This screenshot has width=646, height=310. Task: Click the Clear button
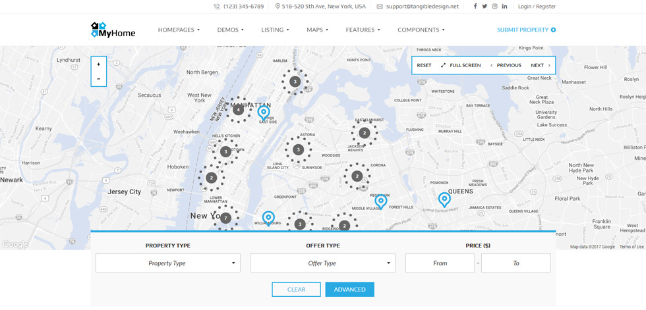296,290
